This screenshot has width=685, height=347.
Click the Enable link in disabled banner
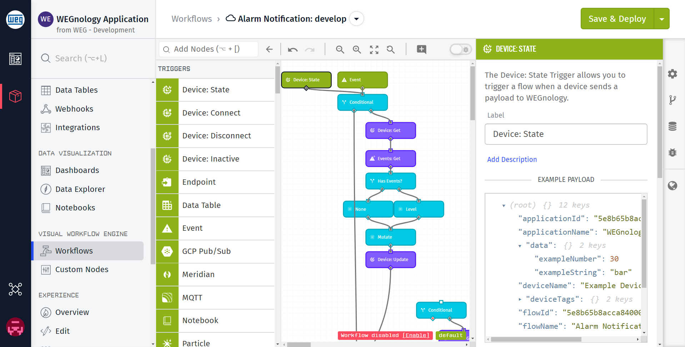point(416,336)
